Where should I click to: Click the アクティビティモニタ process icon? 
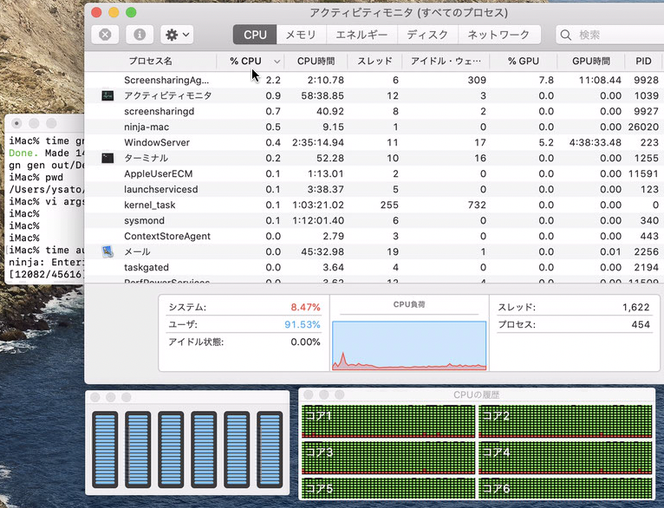(x=107, y=95)
